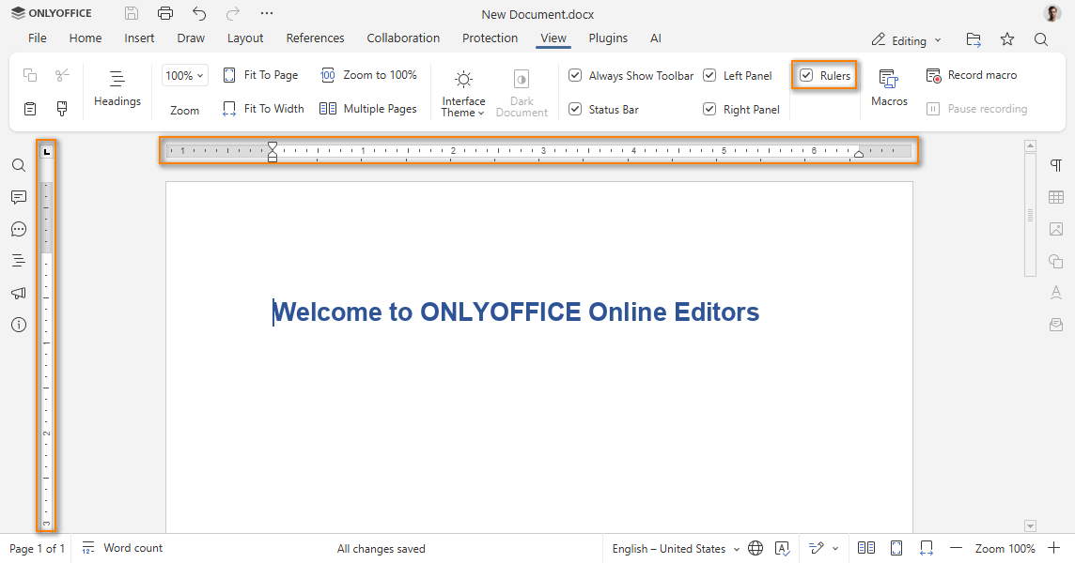Open Image settings in right sidebar
Image resolution: width=1075 pixels, height=563 pixels.
coord(1056,230)
